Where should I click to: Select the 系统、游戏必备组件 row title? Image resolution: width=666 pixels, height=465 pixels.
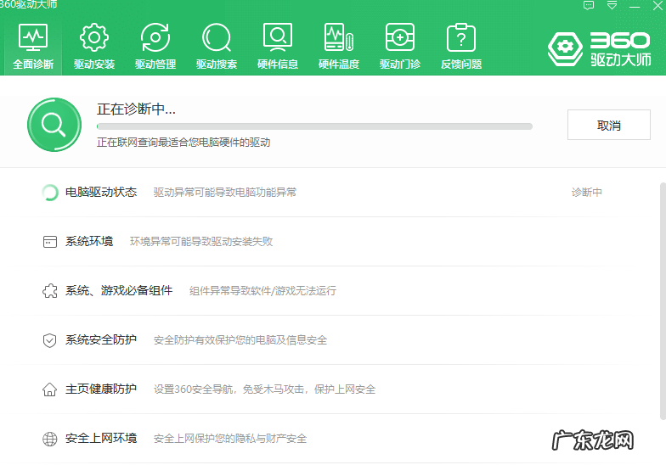click(x=119, y=290)
